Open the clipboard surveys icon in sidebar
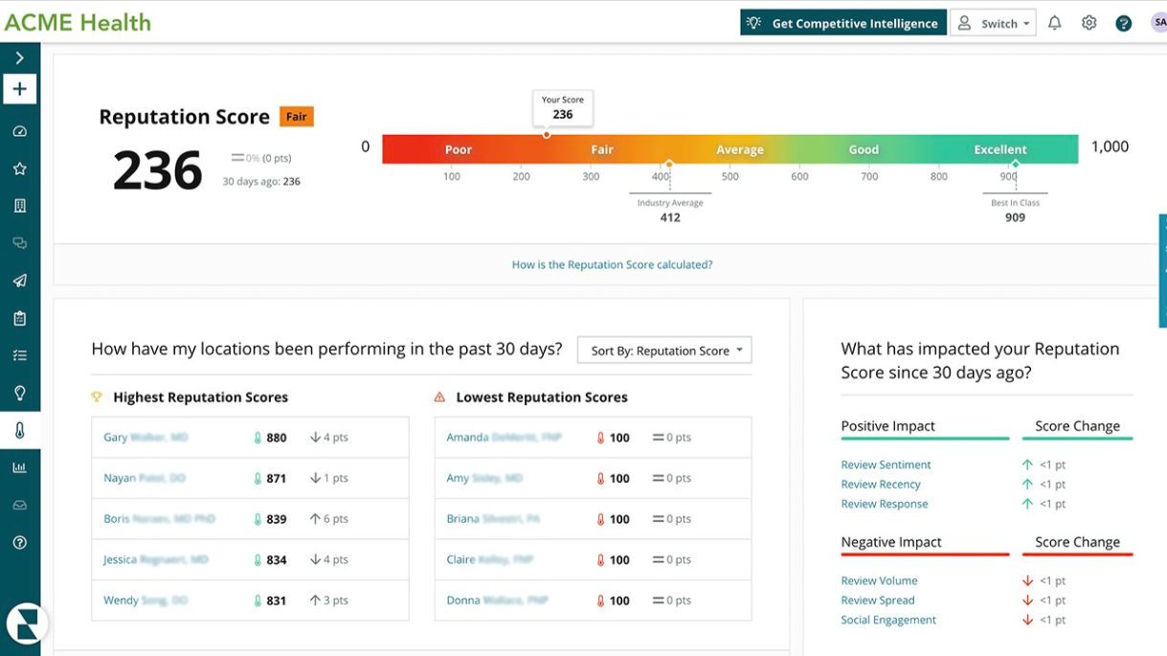This screenshot has height=656, width=1167. 19,318
